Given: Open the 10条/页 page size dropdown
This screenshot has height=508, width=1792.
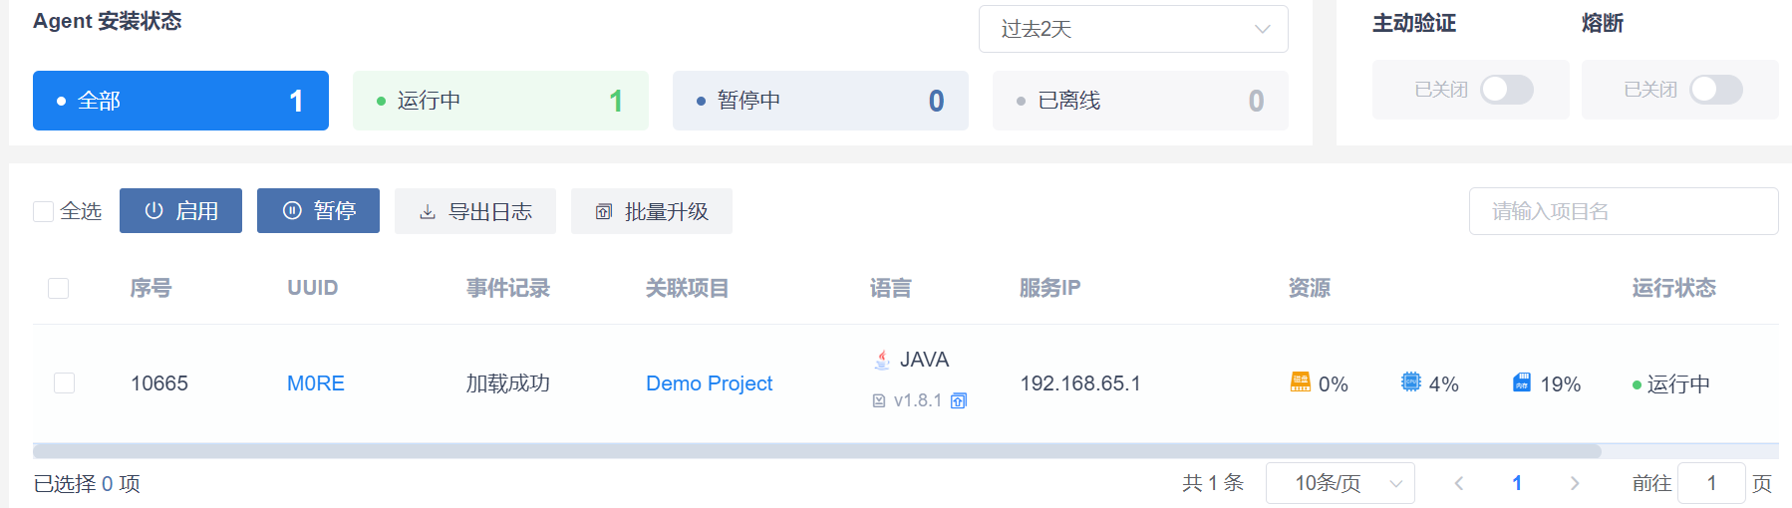Looking at the screenshot, I should click(1340, 483).
